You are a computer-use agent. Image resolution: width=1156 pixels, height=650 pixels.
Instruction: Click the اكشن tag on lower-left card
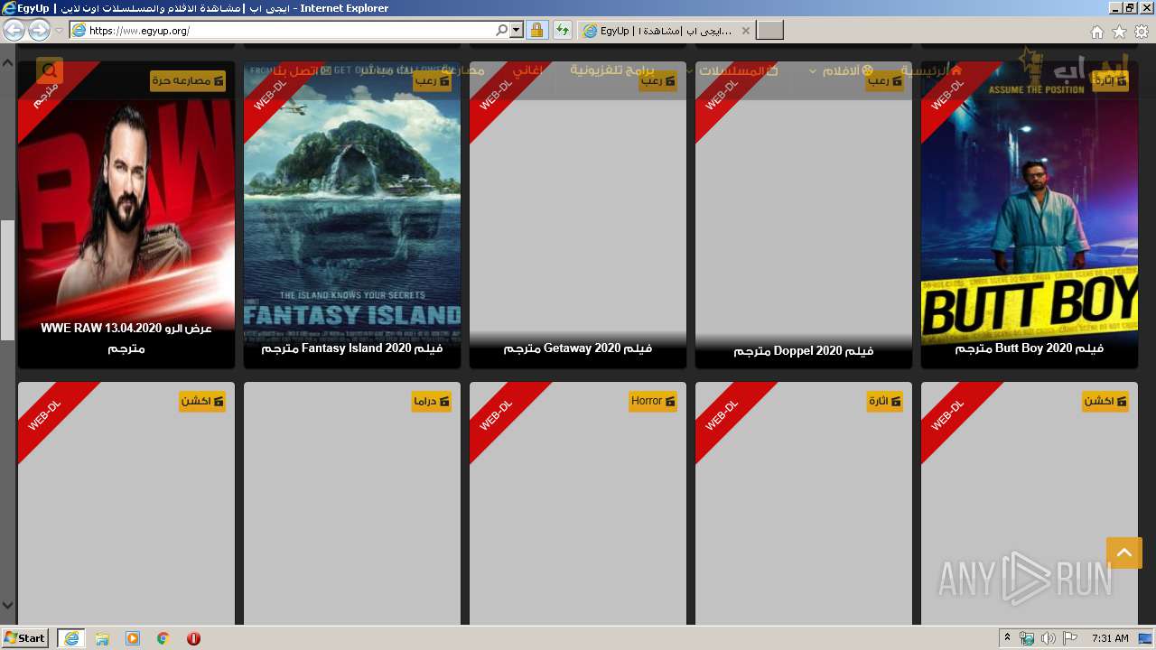tap(202, 401)
